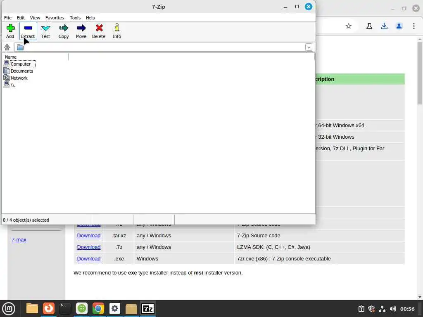Bookmark this page with the browser star icon
Viewport: 423px width, 317px height.
click(349, 26)
